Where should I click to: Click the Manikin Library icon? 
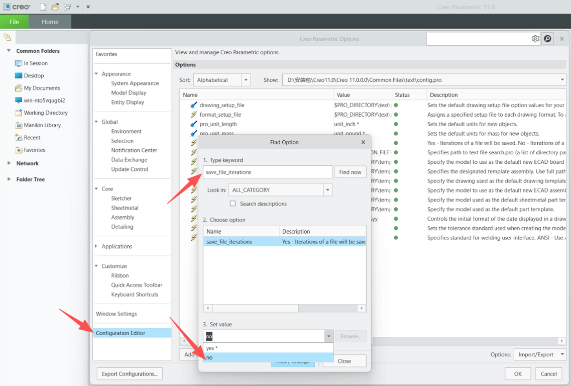point(18,125)
